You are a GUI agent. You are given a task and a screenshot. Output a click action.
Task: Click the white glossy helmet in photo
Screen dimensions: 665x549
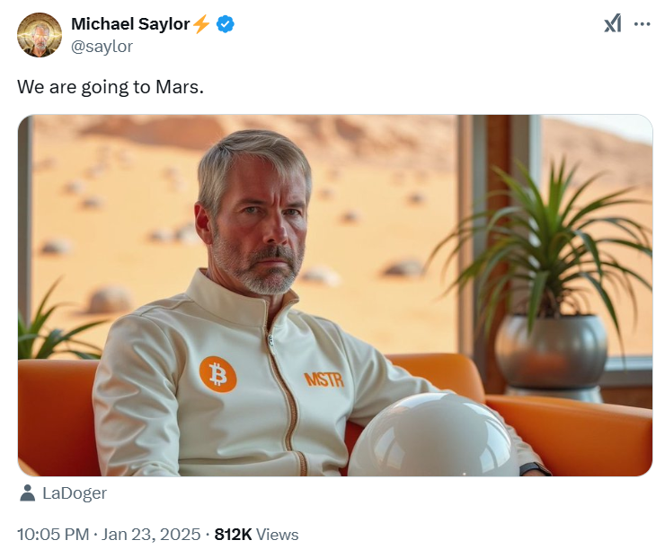pyautogui.click(x=433, y=435)
